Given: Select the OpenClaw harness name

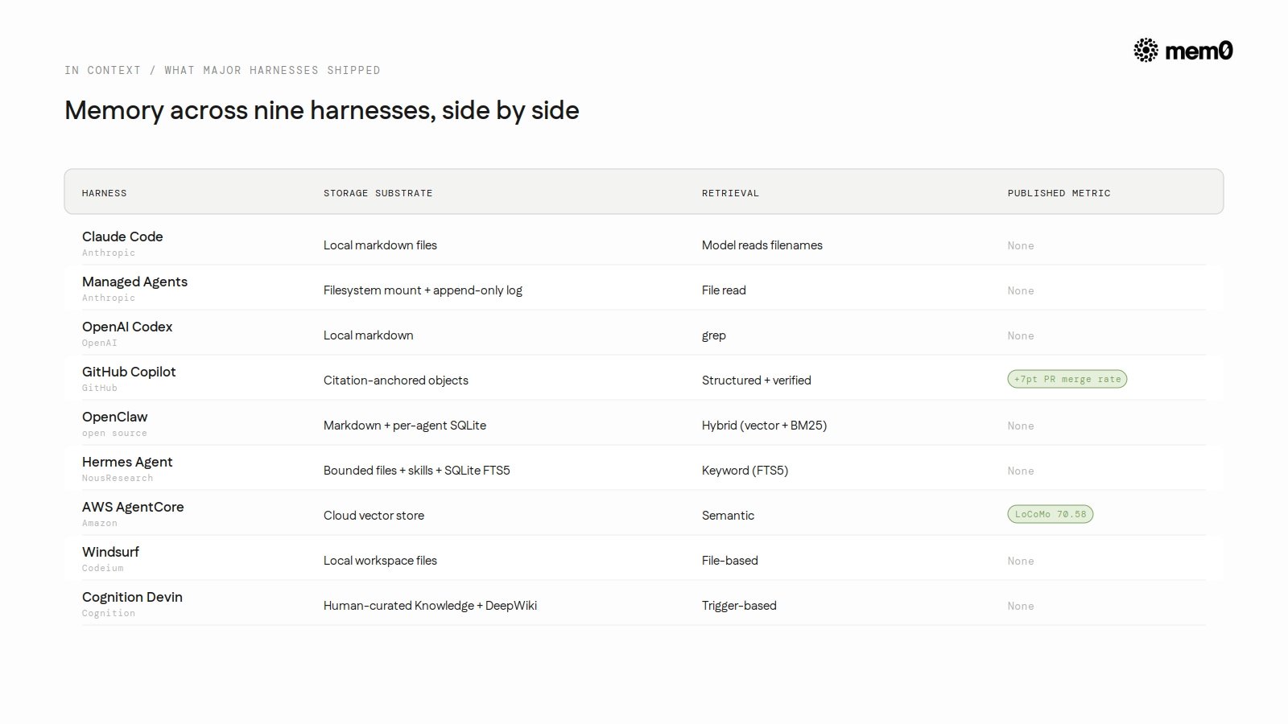Looking at the screenshot, I should point(115,417).
